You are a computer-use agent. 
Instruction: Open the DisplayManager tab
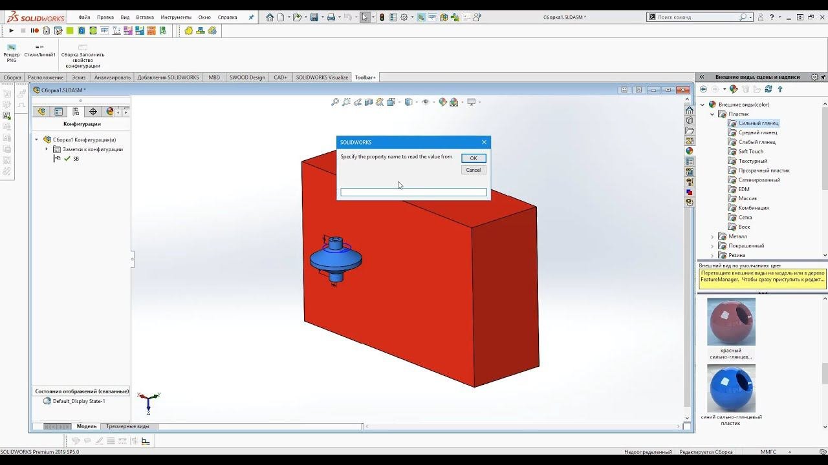pos(110,112)
